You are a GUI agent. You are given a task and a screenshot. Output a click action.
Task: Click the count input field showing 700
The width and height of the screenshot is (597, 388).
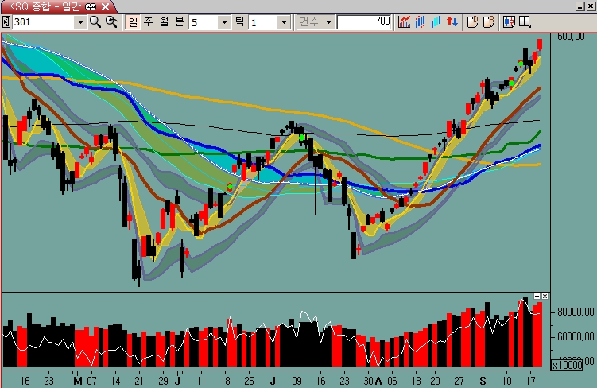point(365,22)
